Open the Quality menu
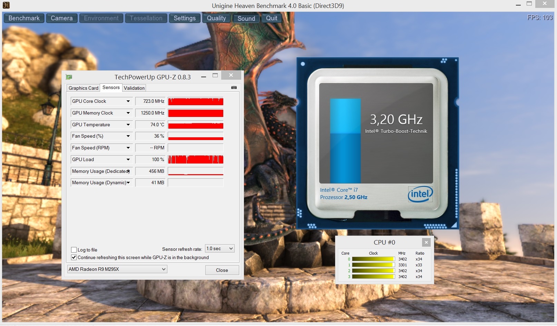557x326 pixels. (216, 18)
